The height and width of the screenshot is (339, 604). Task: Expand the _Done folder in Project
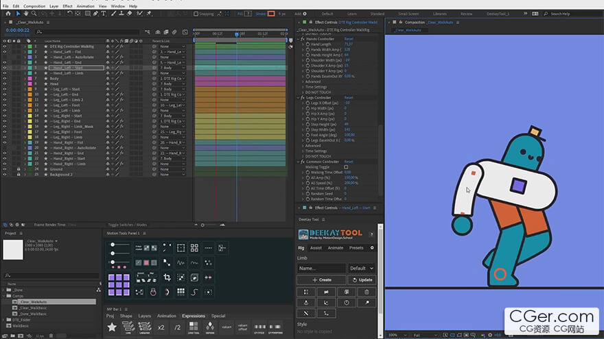pos(4,290)
